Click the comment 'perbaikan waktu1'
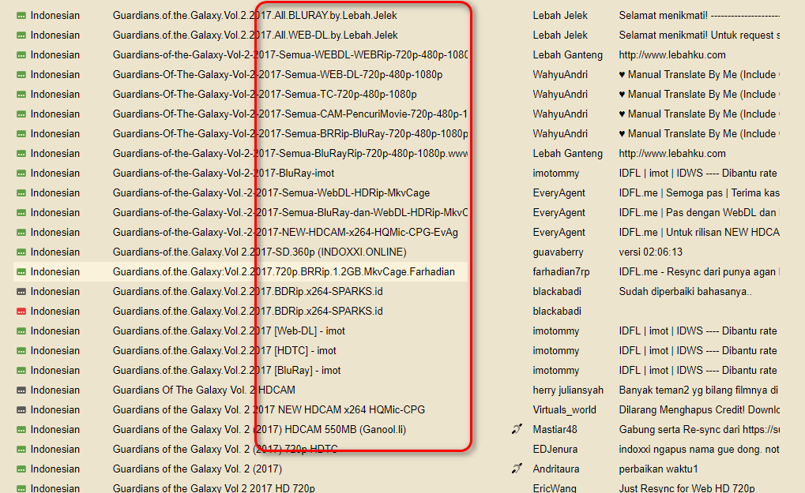This screenshot has height=493, width=805. [x=658, y=469]
